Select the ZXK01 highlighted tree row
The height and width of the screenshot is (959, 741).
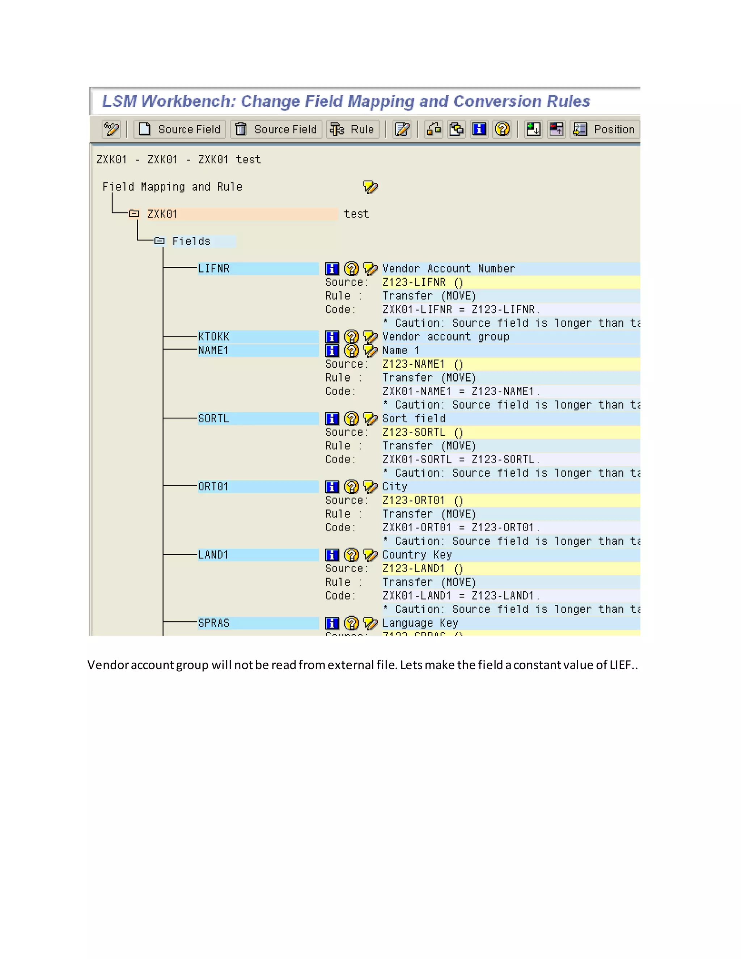(x=242, y=214)
